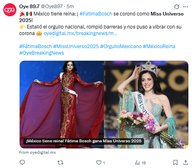The width and height of the screenshot is (192, 168).
Task: Repost this tweet with retweet icon
Action: (x=60, y=162)
